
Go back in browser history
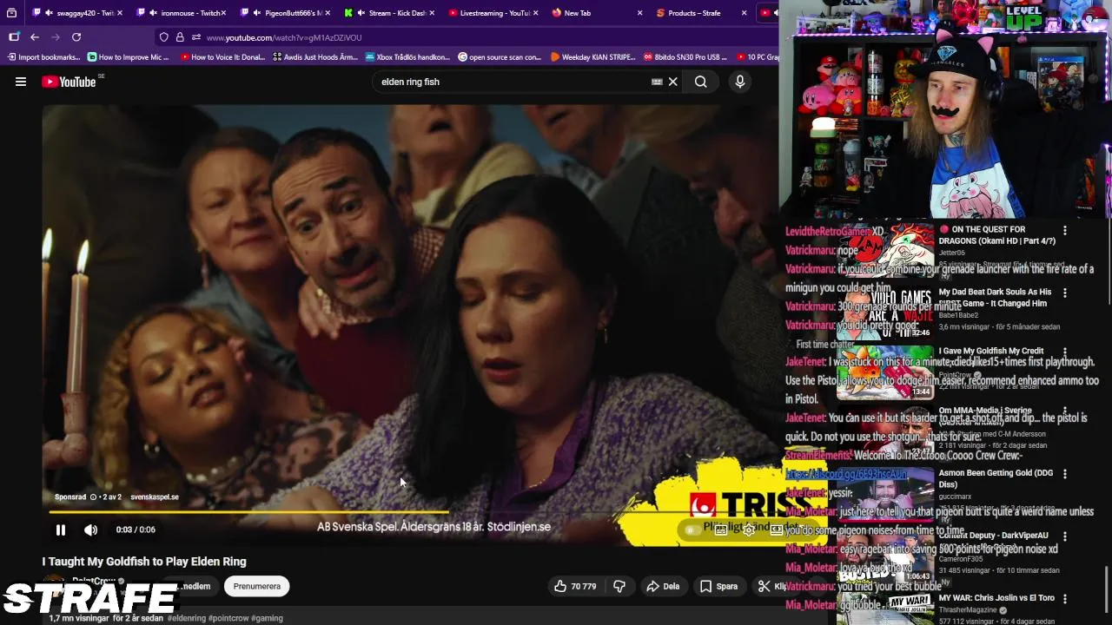coord(35,37)
